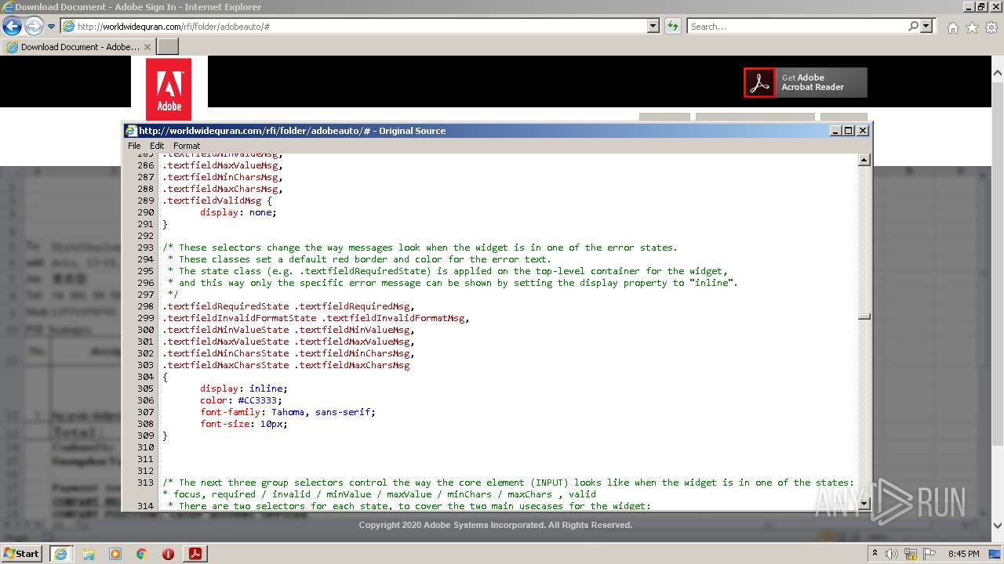
Task: Click copyright 2020 Adobe Systems footer text
Action: (496, 525)
